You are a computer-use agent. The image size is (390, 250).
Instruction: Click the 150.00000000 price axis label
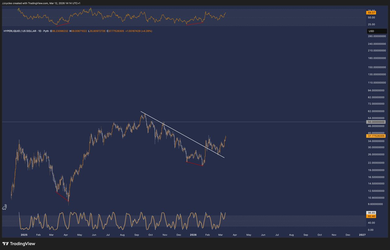pyautogui.click(x=377, y=67)
